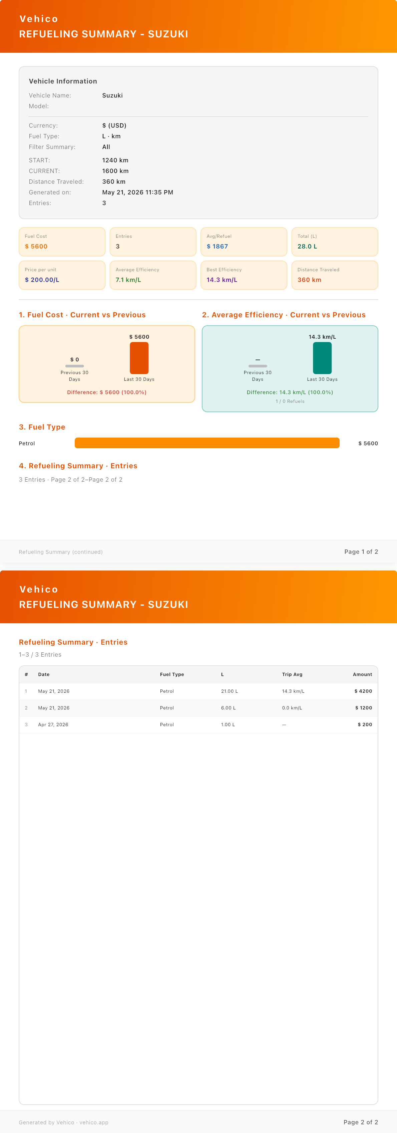The width and height of the screenshot is (397, 1133).
Task: Select the Avg/Refuel card value "$ 1867"
Action: [x=218, y=246]
